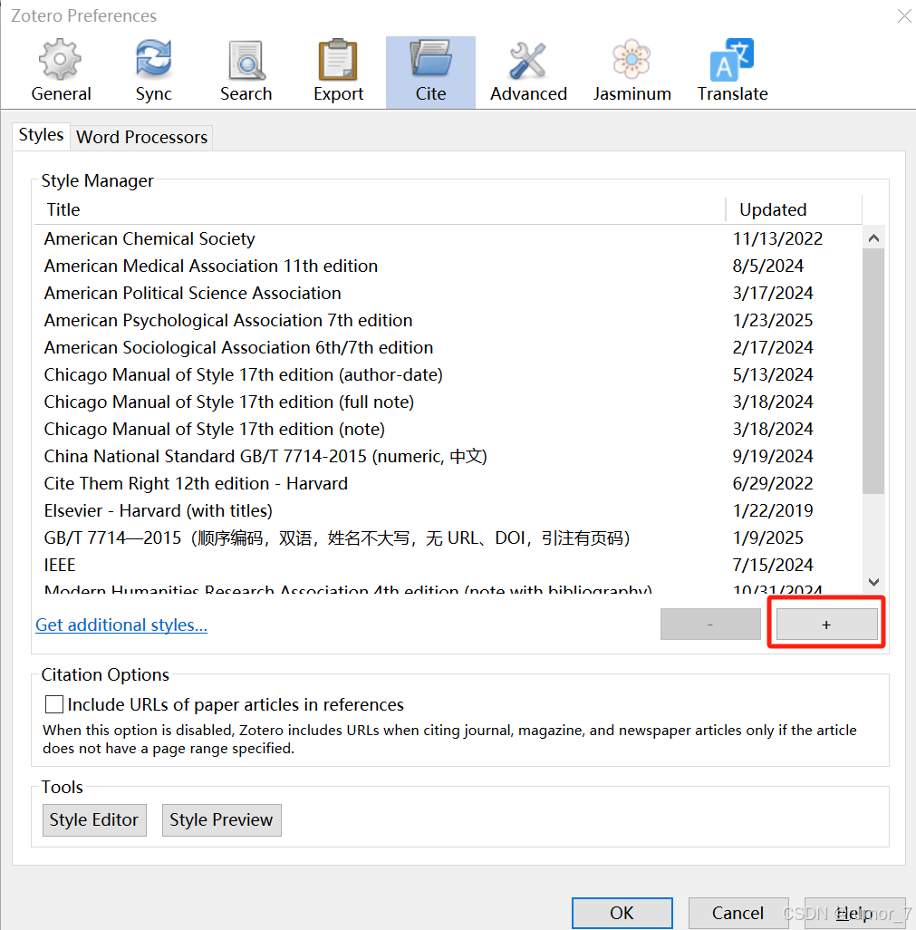Click the minus button to remove style
916x930 pixels.
[710, 624]
